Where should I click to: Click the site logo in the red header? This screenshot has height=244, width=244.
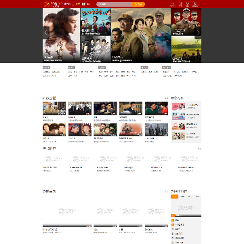click(53, 4)
